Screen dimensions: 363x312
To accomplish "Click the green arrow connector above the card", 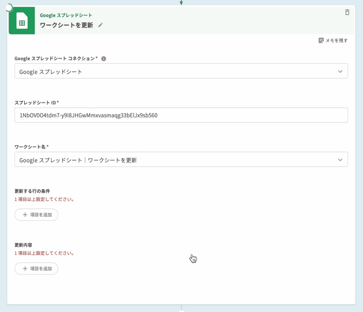I will [181, 3].
